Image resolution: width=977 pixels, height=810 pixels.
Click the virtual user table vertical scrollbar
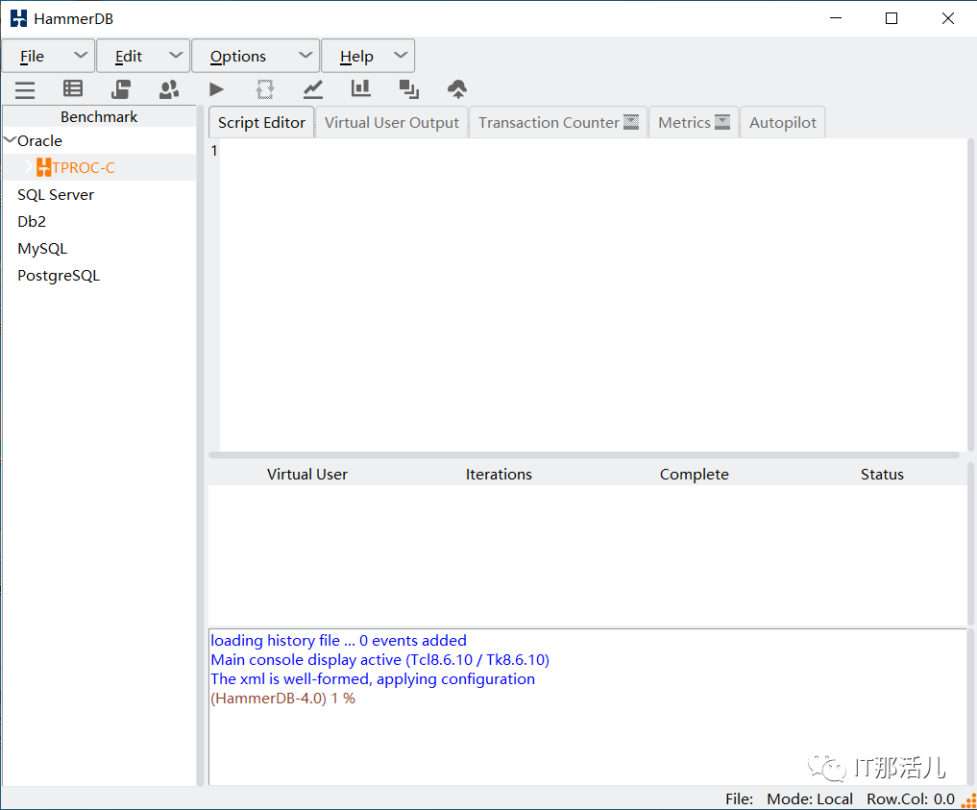(970, 544)
